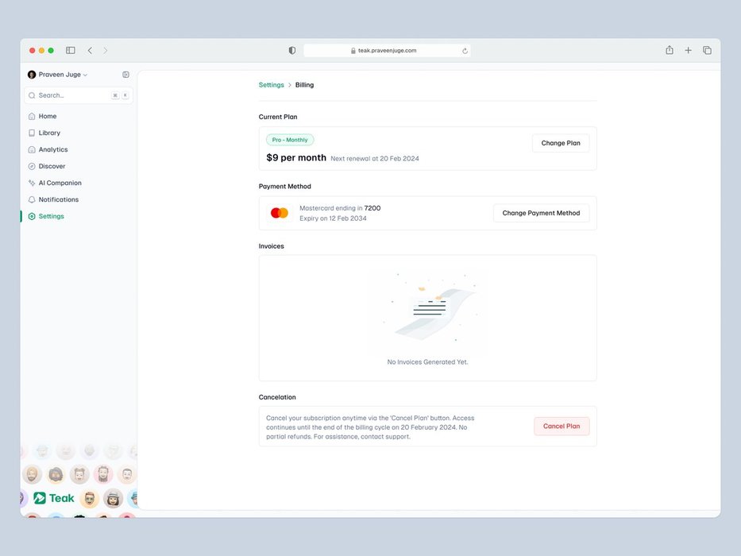Focus the Search input field
This screenshot has height=556, width=741.
point(71,95)
